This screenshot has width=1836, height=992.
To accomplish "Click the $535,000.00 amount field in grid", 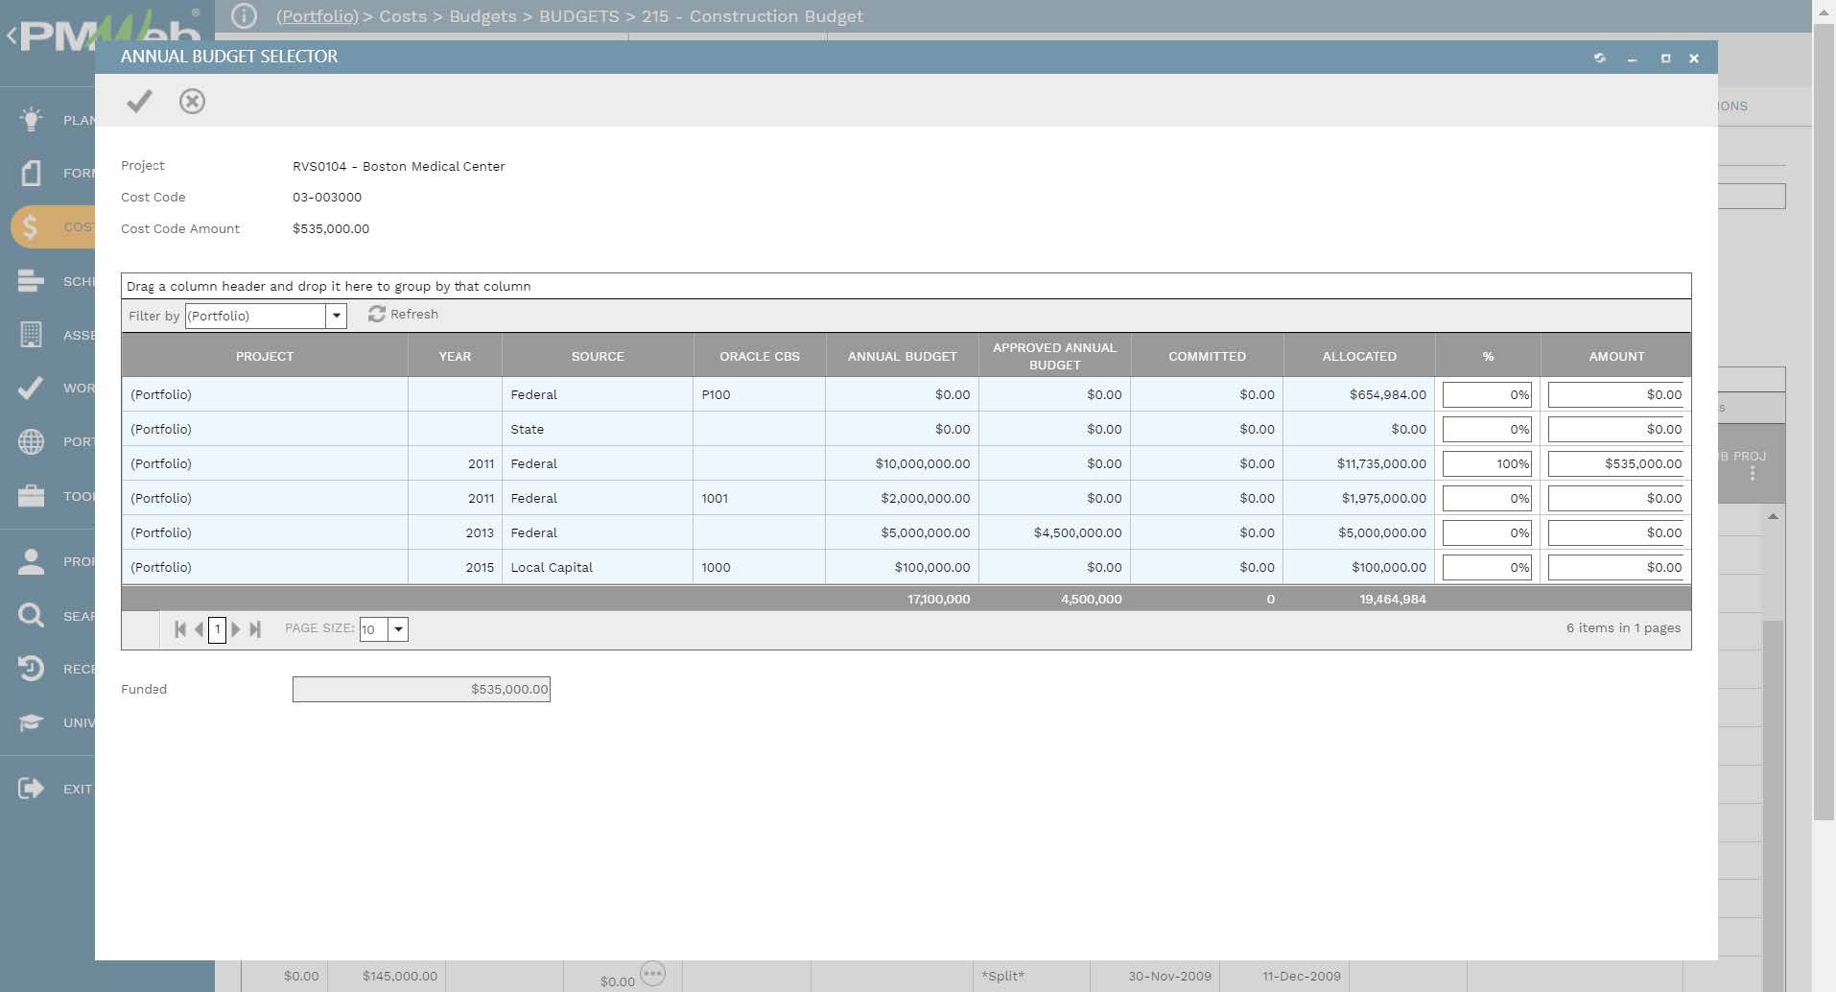I will coord(1615,463).
